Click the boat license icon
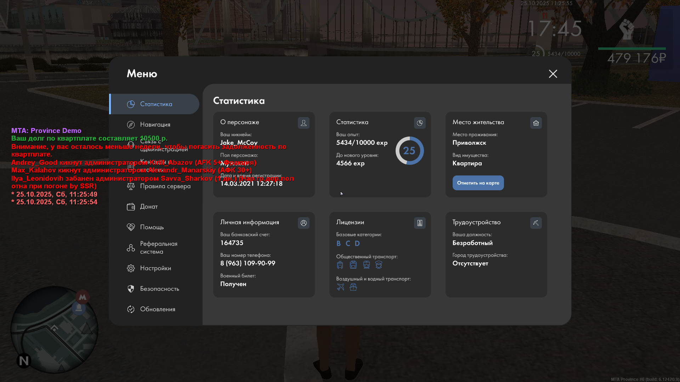The width and height of the screenshot is (680, 382). coord(353,287)
